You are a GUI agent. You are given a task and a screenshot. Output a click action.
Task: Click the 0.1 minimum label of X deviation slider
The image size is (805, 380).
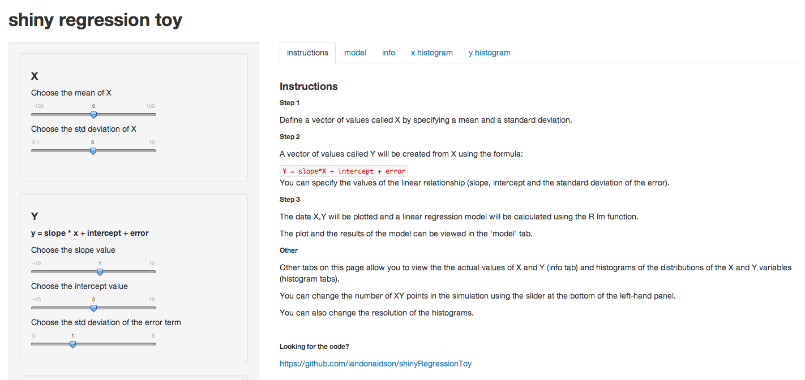click(x=35, y=142)
